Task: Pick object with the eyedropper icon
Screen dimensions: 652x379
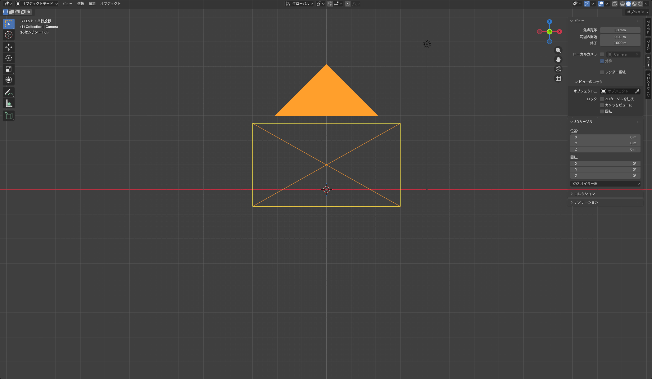Action: pyautogui.click(x=637, y=91)
